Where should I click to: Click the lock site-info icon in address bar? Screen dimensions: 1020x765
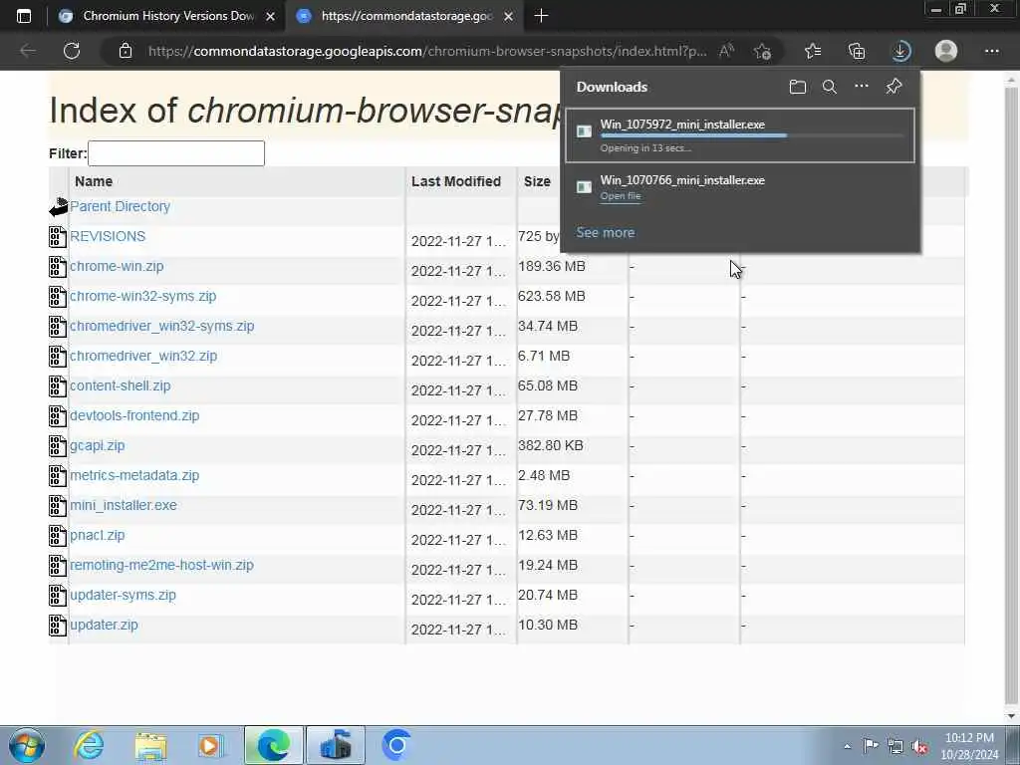126,51
